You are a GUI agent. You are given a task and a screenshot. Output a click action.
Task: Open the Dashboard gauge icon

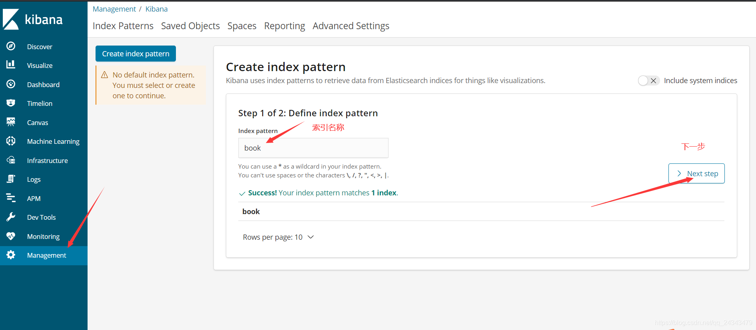pos(11,84)
